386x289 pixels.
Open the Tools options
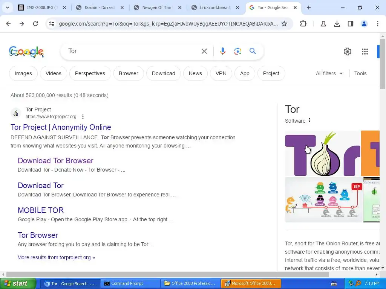coord(360,73)
